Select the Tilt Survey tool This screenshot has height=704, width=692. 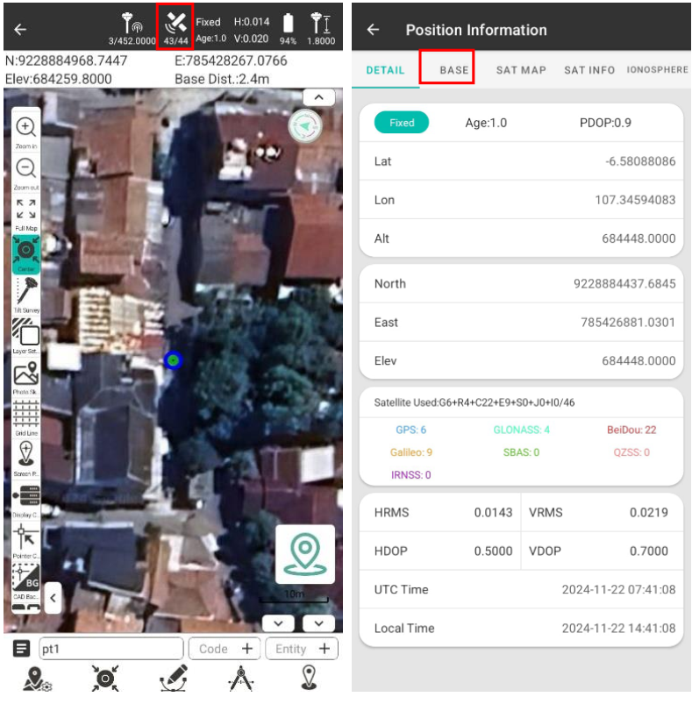click(26, 291)
